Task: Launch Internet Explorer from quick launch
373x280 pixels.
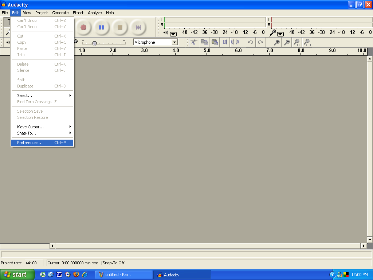Action: point(85,275)
